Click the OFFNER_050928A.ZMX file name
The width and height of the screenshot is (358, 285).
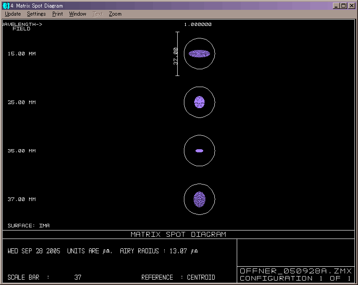click(x=296, y=271)
